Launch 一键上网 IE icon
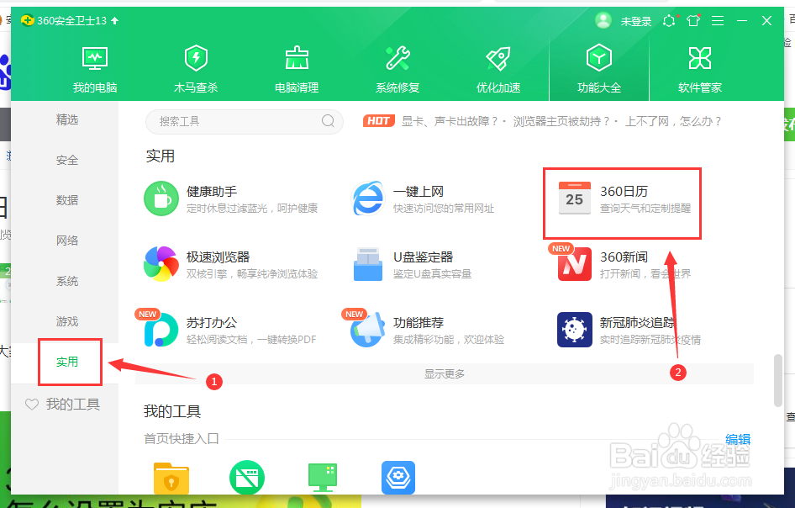Screen dimensions: 795x508 pyautogui.click(x=367, y=198)
